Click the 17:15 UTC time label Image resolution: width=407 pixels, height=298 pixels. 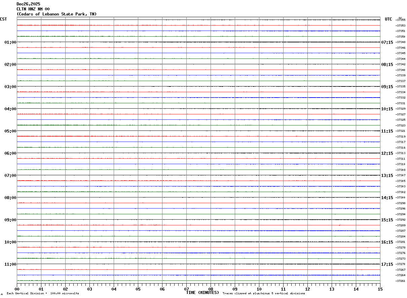(x=387, y=264)
